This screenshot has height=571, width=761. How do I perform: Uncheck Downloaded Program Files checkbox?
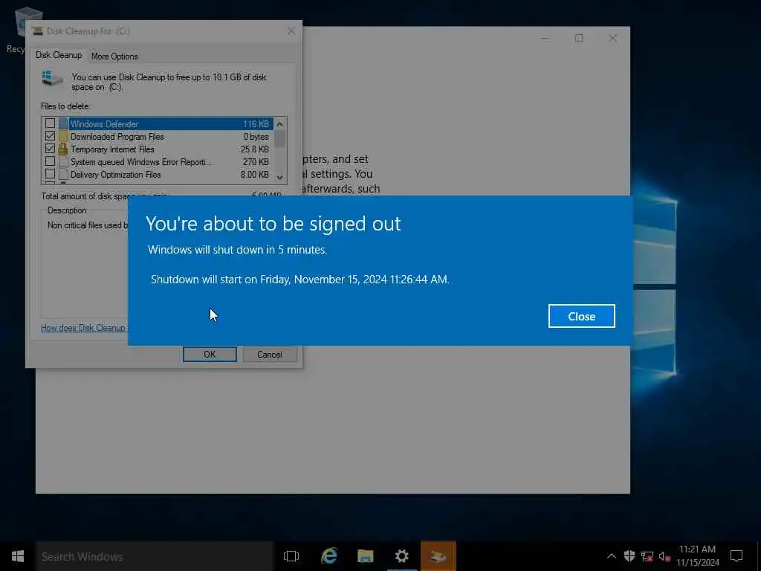coord(50,136)
